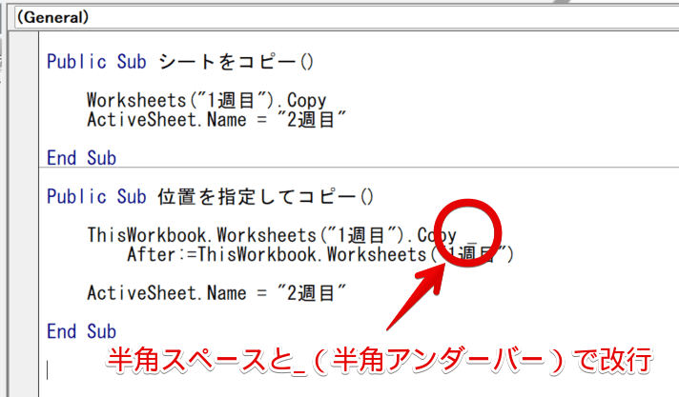This screenshot has width=679, height=397.
Task: Click the procedure name 位置を指定してコピー
Action: point(264,197)
